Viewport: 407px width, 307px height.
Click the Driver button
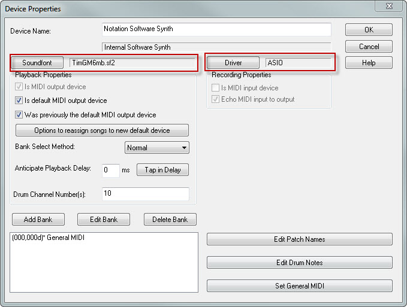tap(233, 63)
